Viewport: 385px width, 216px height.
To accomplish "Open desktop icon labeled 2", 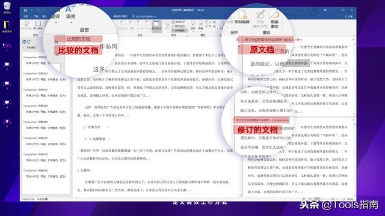I will [x=7, y=65].
